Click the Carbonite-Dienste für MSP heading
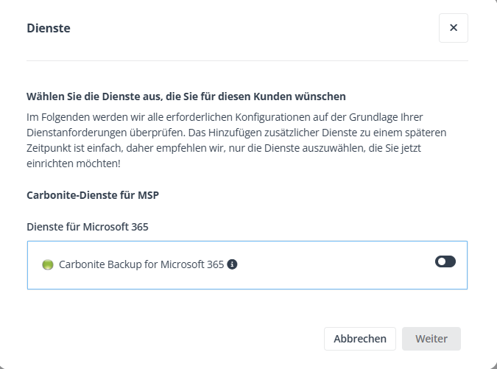This screenshot has width=497, height=369. point(93,195)
